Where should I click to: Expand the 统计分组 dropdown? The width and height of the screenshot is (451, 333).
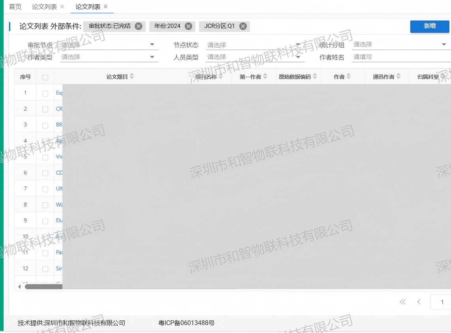(401, 45)
